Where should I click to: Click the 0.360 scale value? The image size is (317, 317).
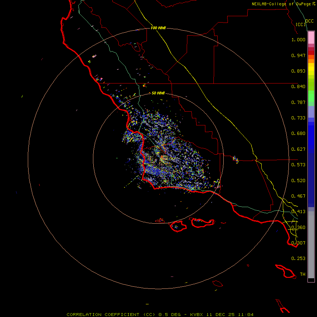coord(298,228)
